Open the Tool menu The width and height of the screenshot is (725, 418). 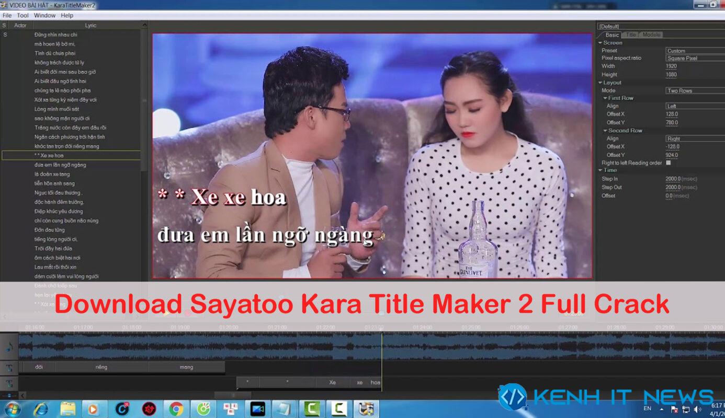(x=22, y=15)
